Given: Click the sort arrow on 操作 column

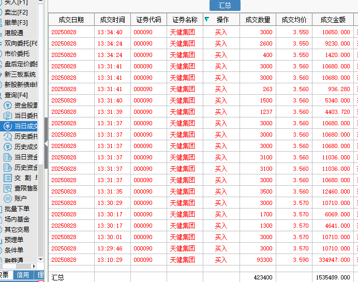Looking at the screenshot, I should [x=207, y=19].
